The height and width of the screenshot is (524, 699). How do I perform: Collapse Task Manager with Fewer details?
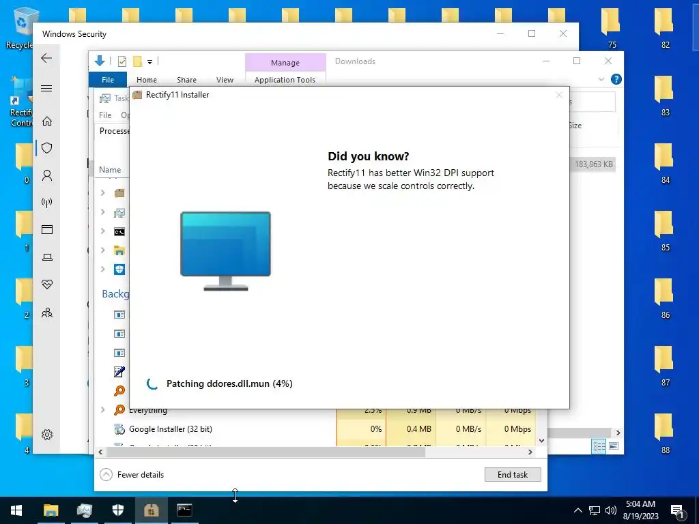pos(132,475)
